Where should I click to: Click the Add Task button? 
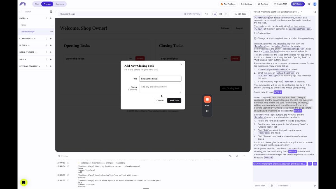point(174,100)
